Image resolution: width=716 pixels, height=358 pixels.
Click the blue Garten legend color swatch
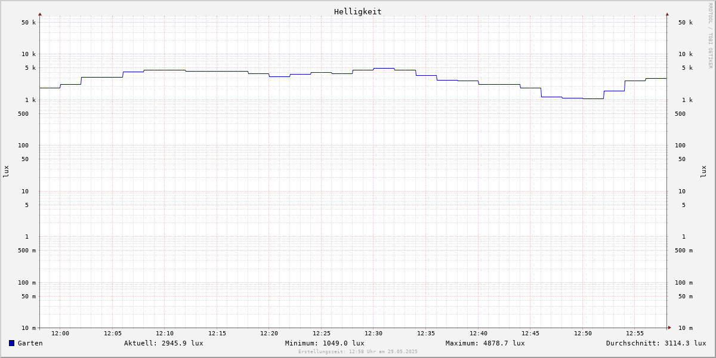pos(11,343)
